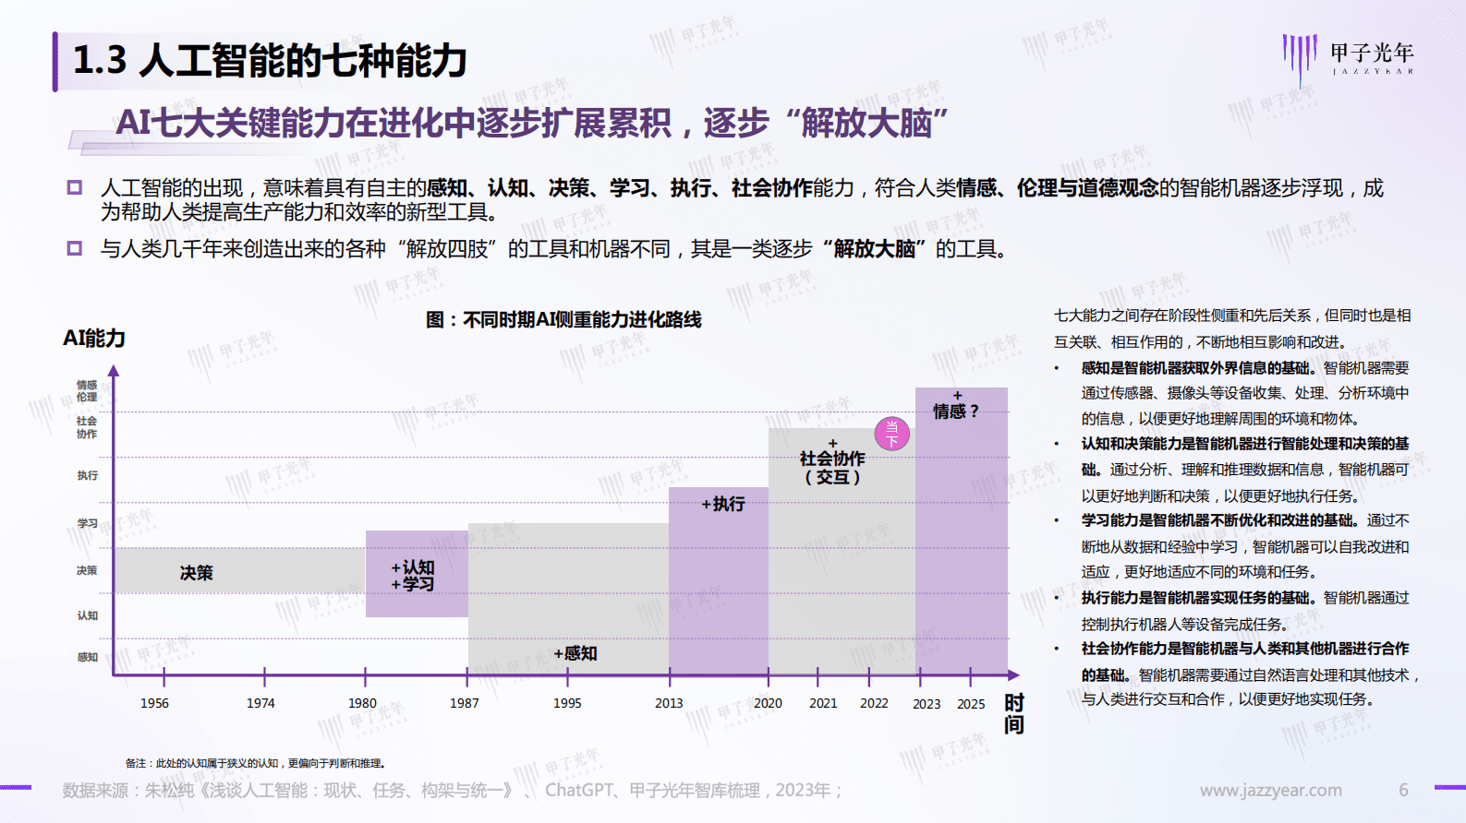1466x823 pixels.
Task: Click the 2022 year tick label
Action: point(874,703)
